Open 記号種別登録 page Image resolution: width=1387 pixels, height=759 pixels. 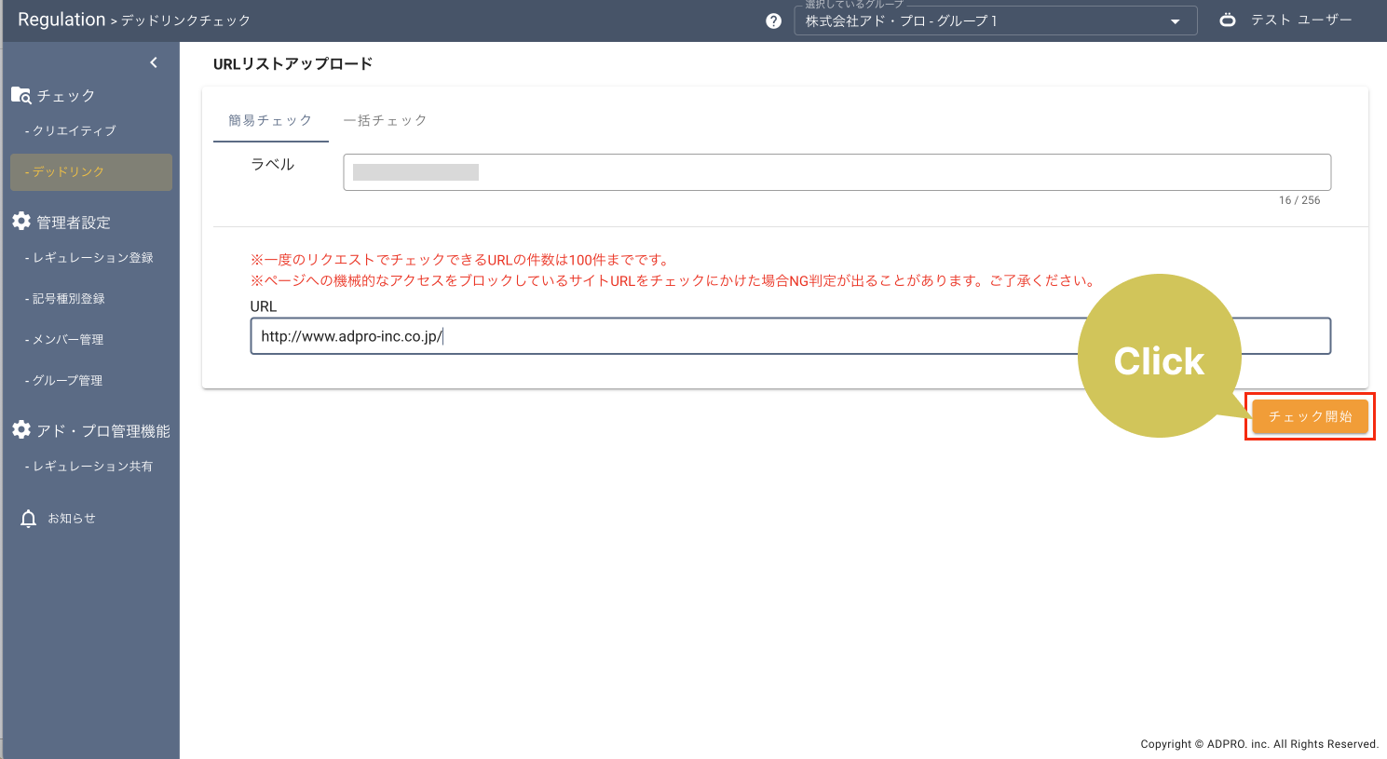coord(68,299)
